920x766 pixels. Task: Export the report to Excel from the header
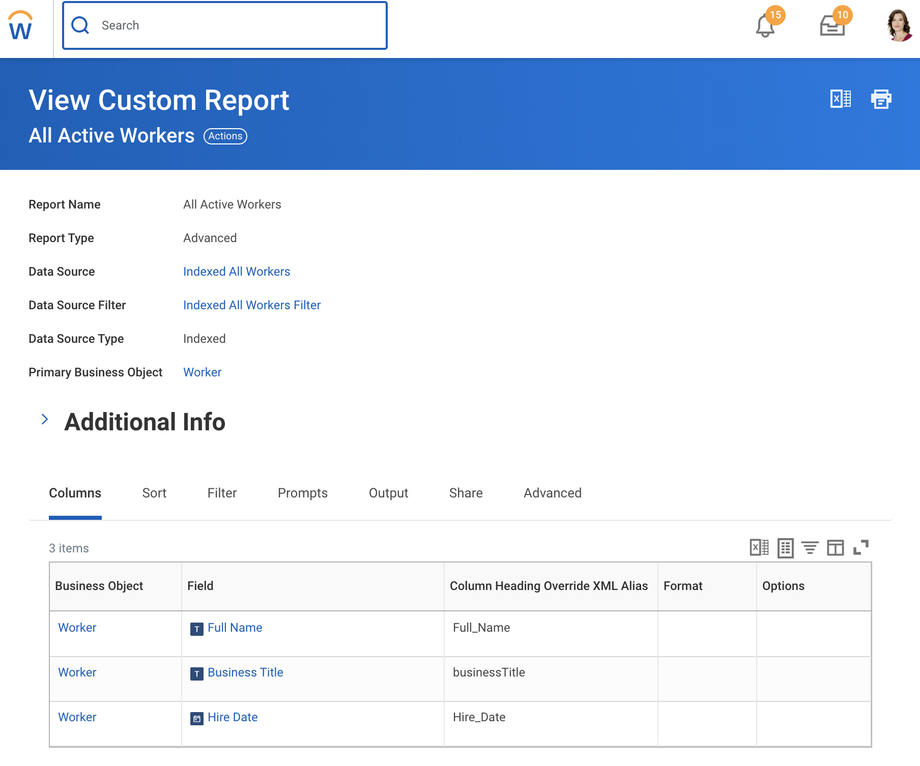click(x=840, y=99)
